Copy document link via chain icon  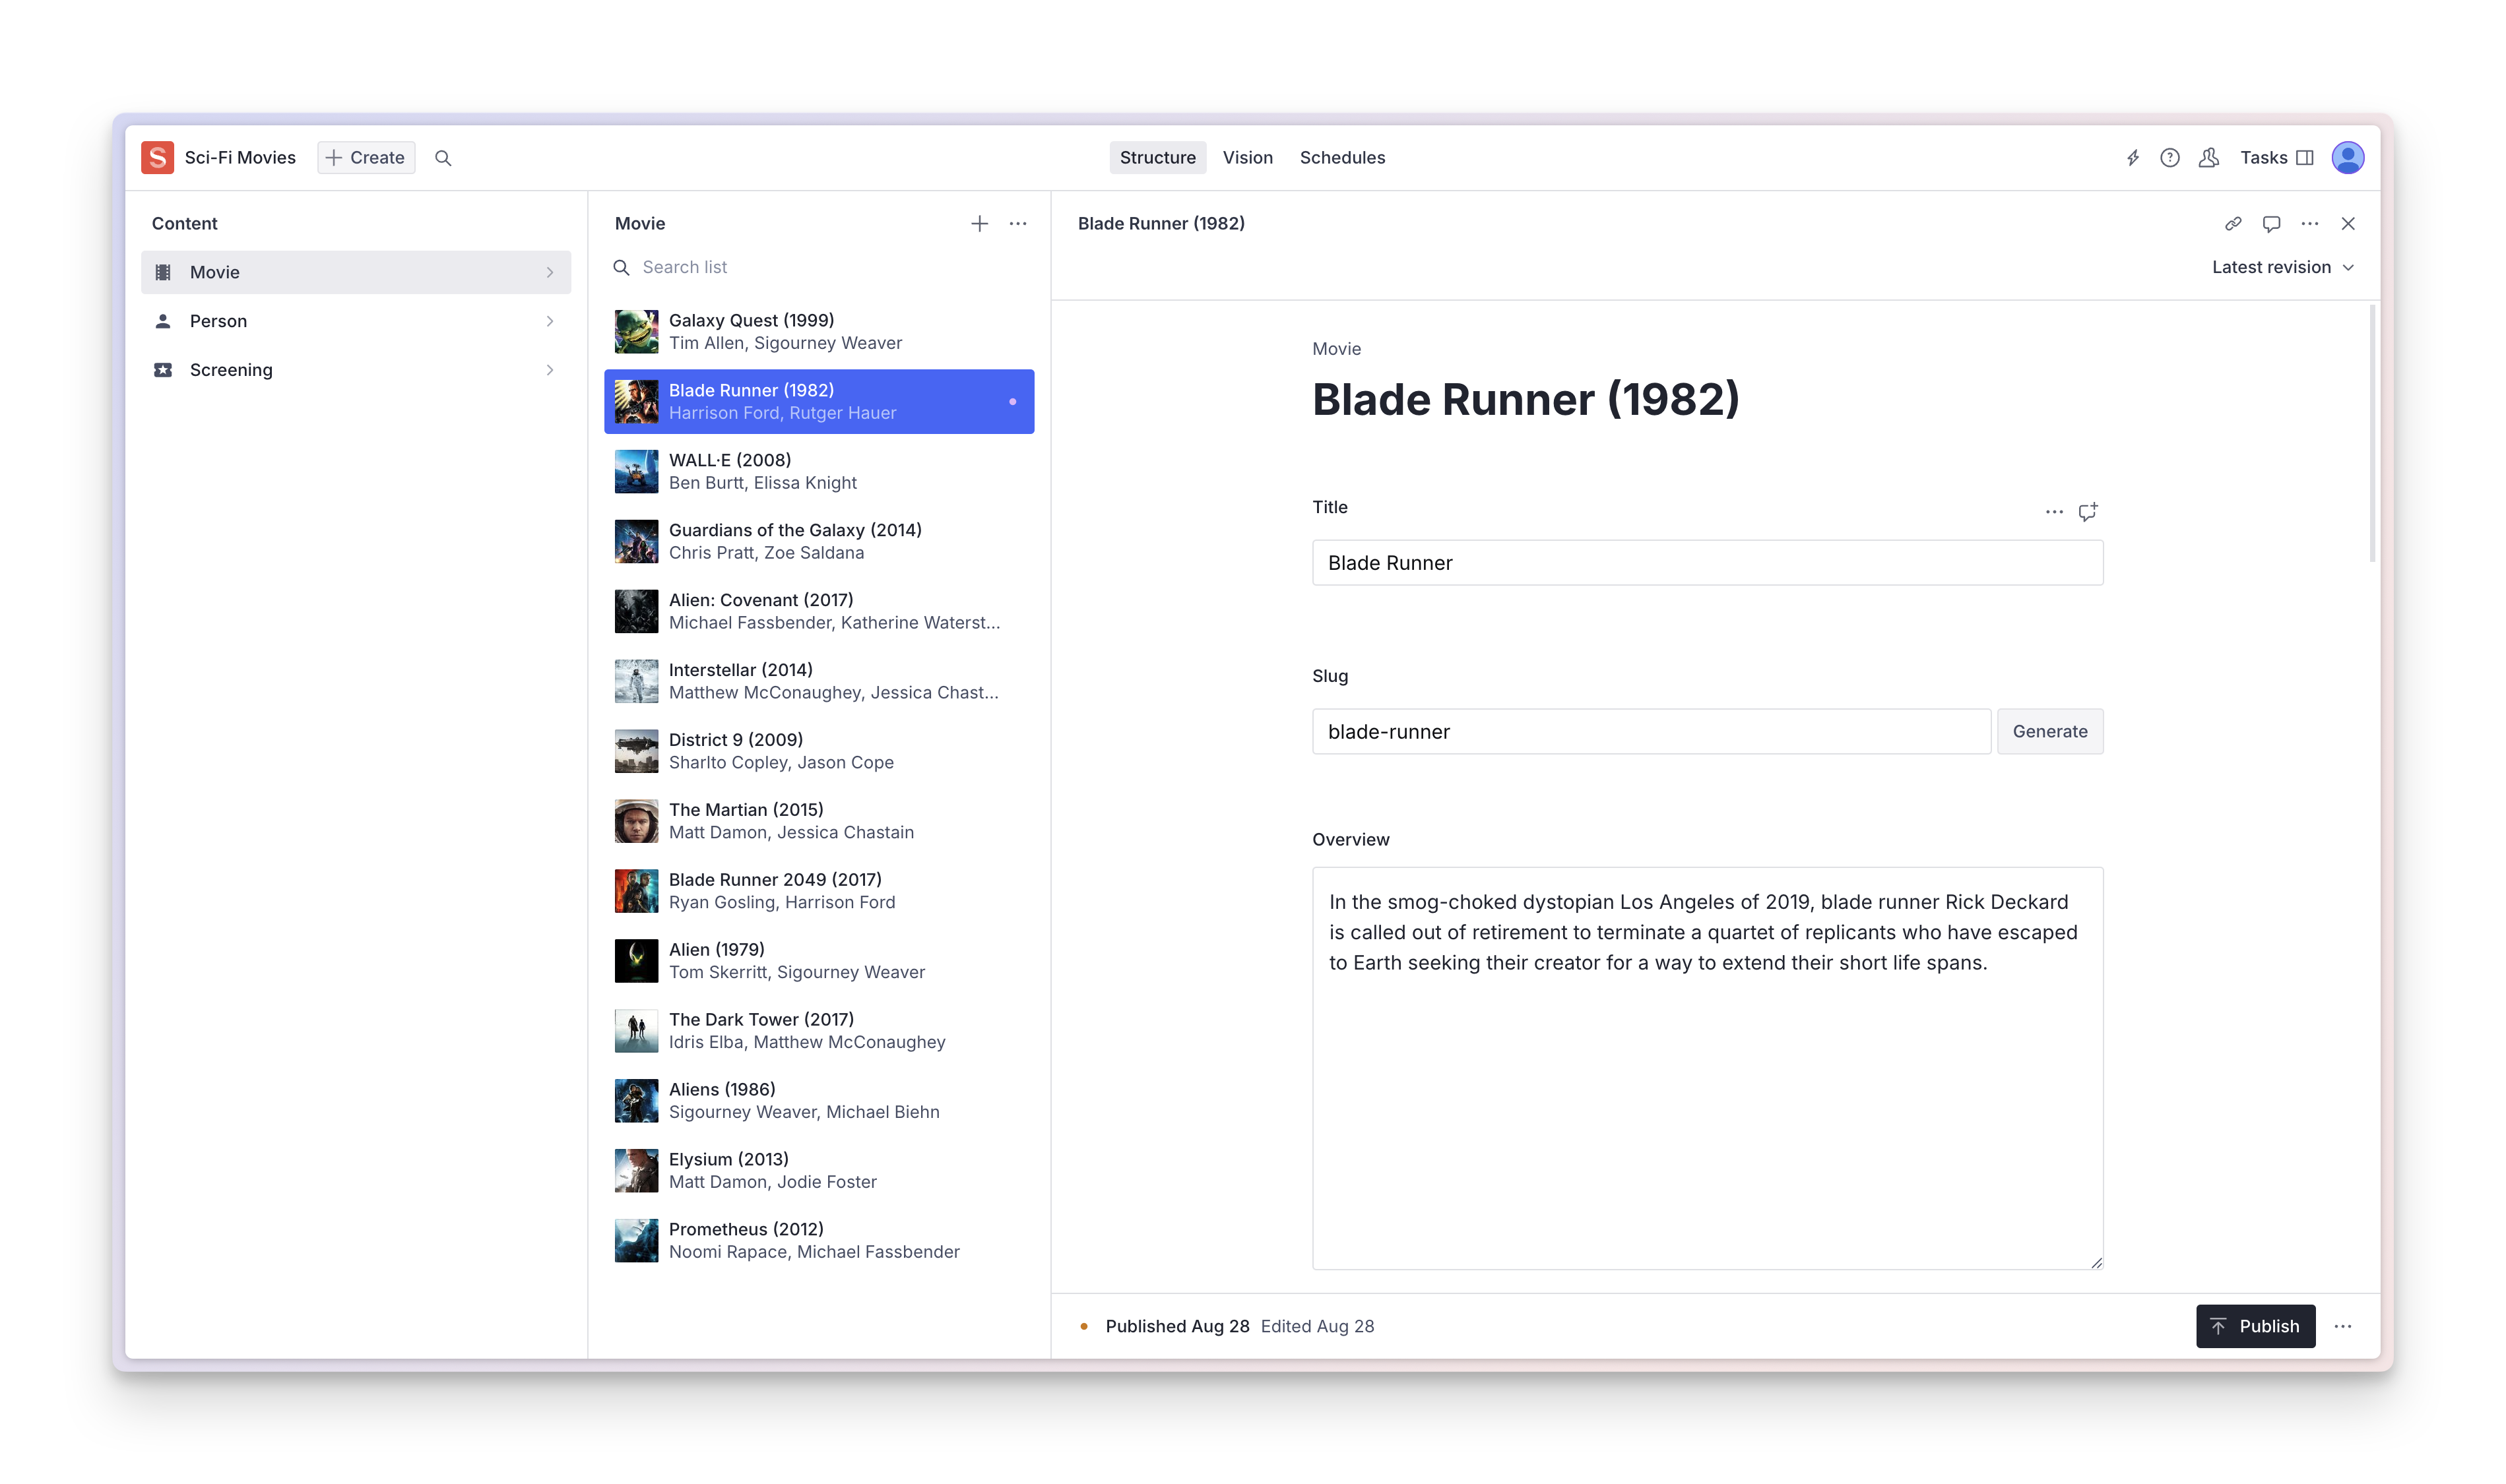coord(2233,224)
